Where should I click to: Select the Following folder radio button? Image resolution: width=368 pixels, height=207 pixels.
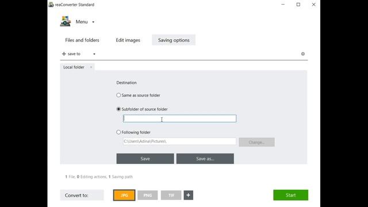click(118, 132)
